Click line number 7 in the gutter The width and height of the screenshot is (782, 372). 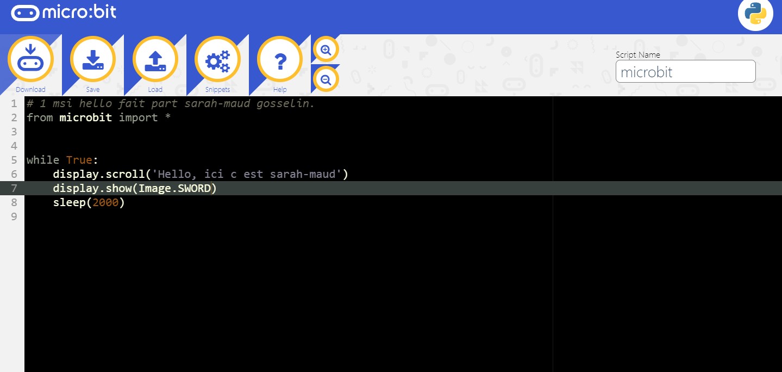14,188
